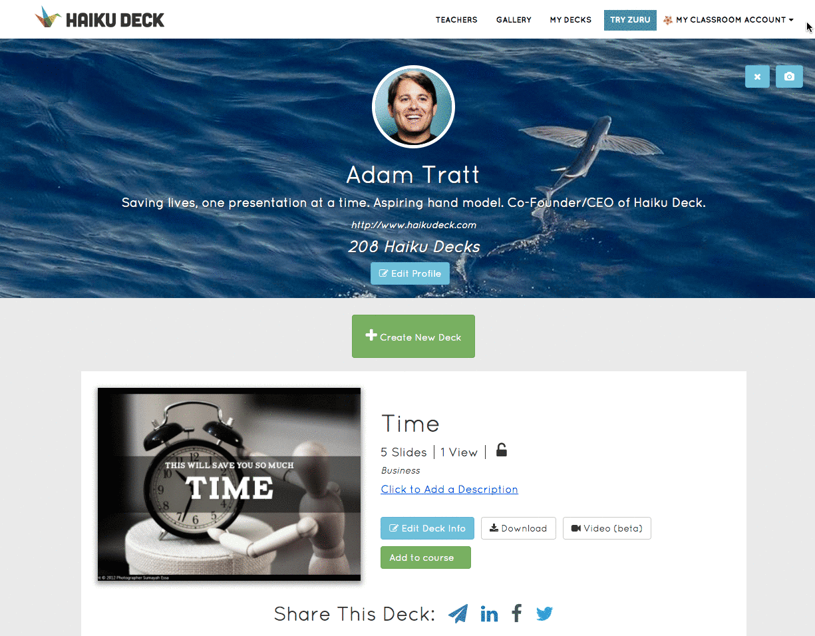Open the Gallery menu item
This screenshot has width=815, height=636.
pyautogui.click(x=514, y=20)
